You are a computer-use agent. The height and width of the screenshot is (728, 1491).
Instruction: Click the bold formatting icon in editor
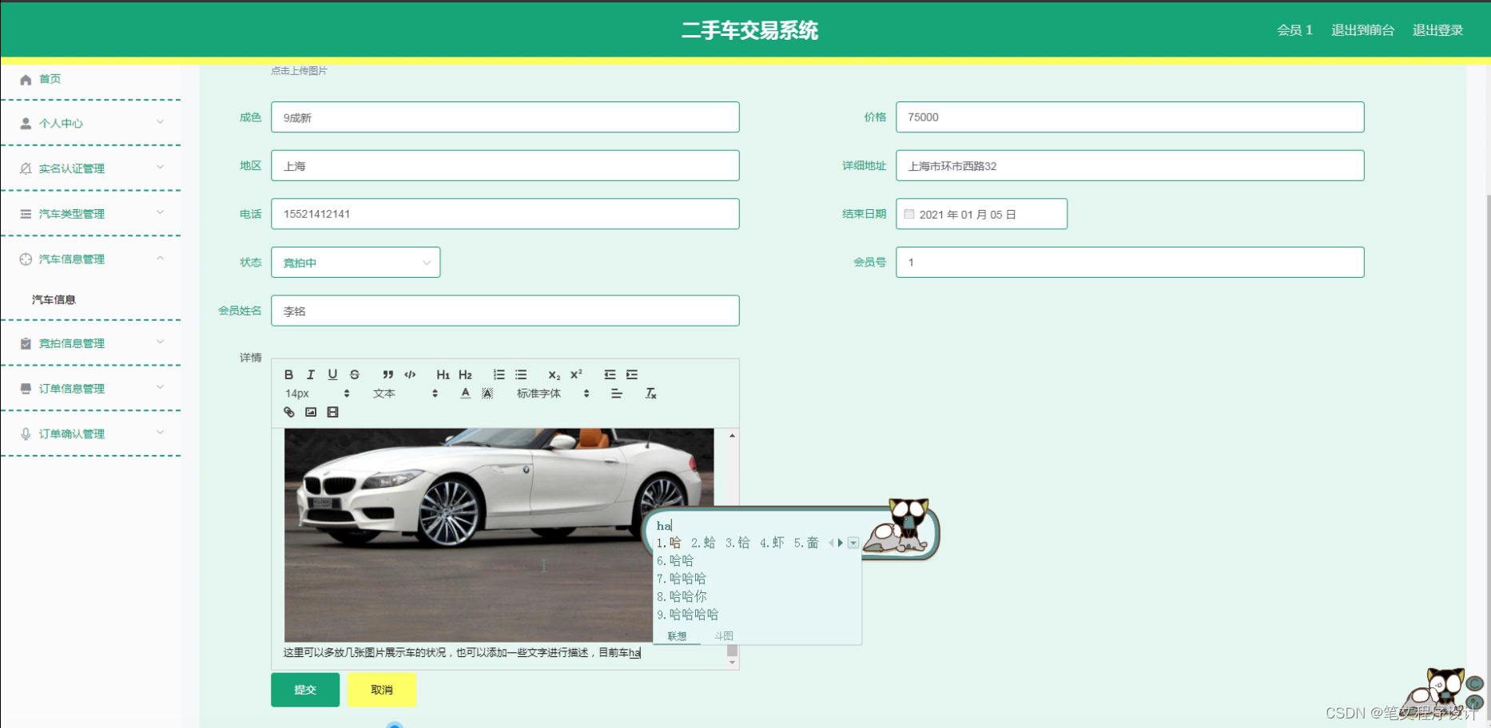[288, 374]
